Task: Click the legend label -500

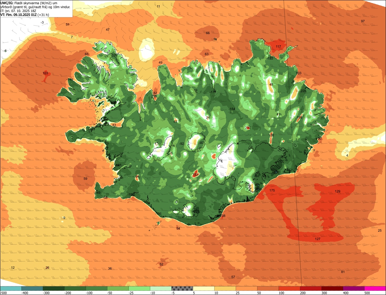Action: pyautogui.click(x=4, y=293)
